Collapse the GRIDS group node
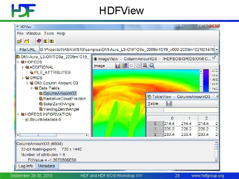239x179 pixels. (23, 78)
